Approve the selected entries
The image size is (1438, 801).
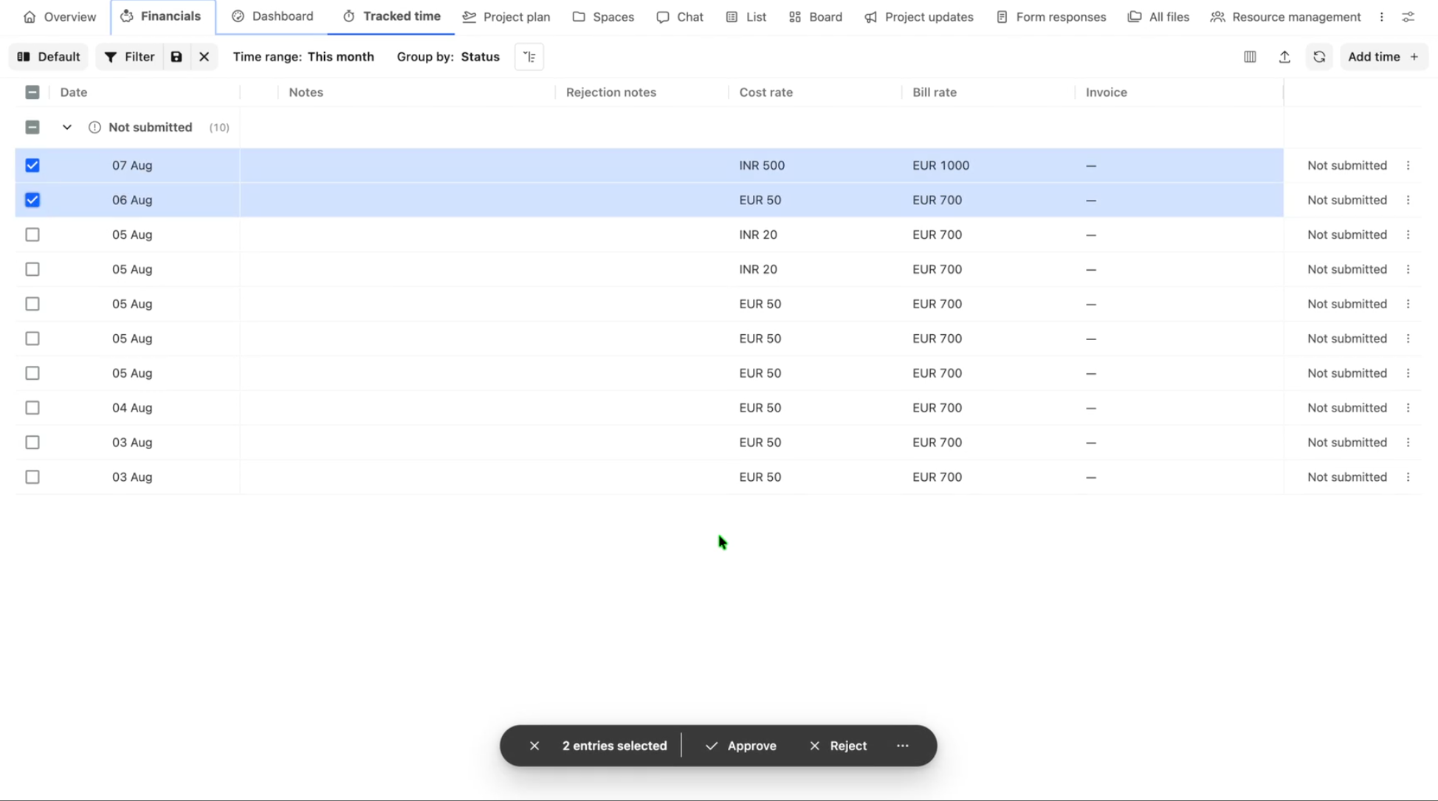pyautogui.click(x=740, y=746)
